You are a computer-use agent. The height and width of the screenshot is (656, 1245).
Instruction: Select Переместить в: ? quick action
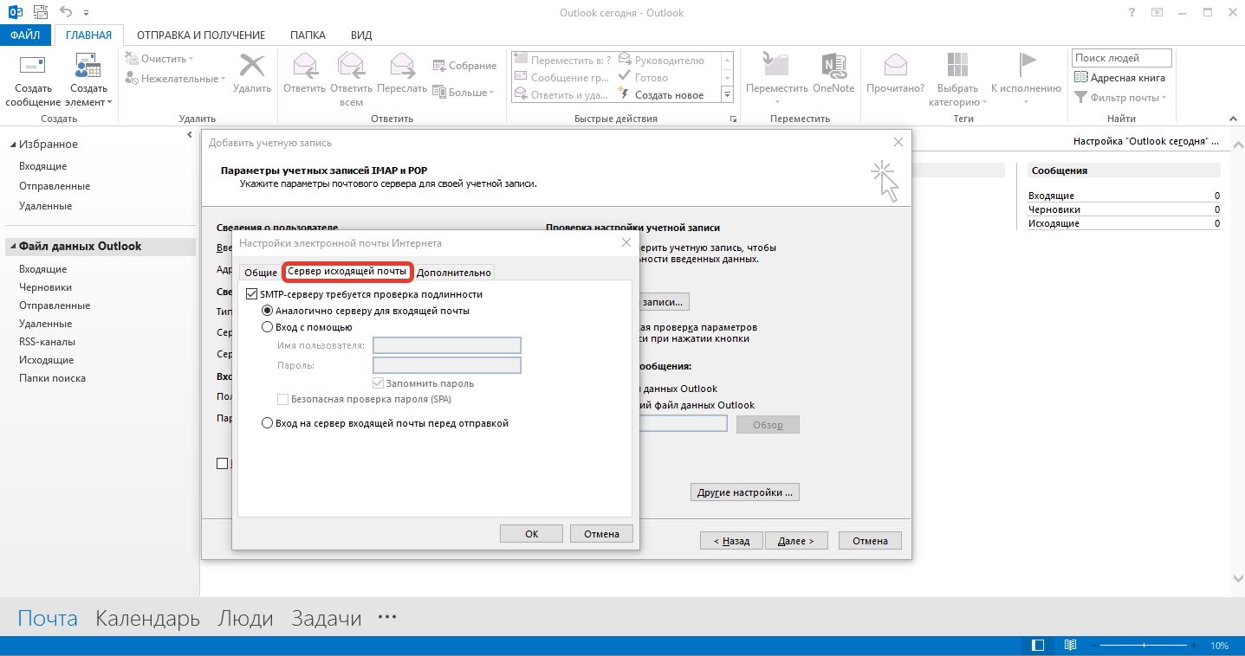563,61
